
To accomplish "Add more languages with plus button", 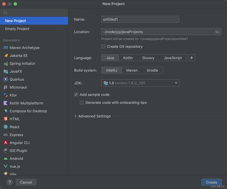I will [x=192, y=58].
